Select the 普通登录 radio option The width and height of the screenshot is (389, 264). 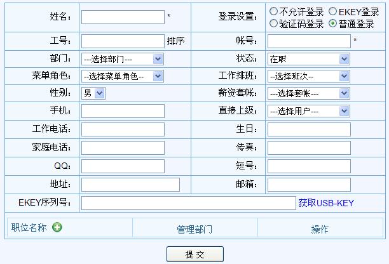click(332, 23)
